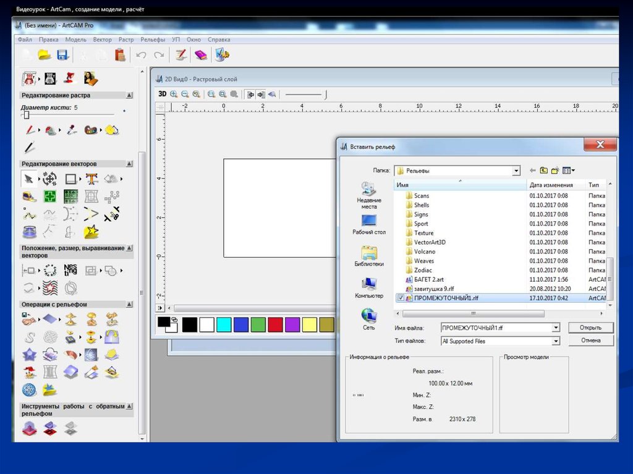Collapse the Редактирование растра section

[129, 96]
